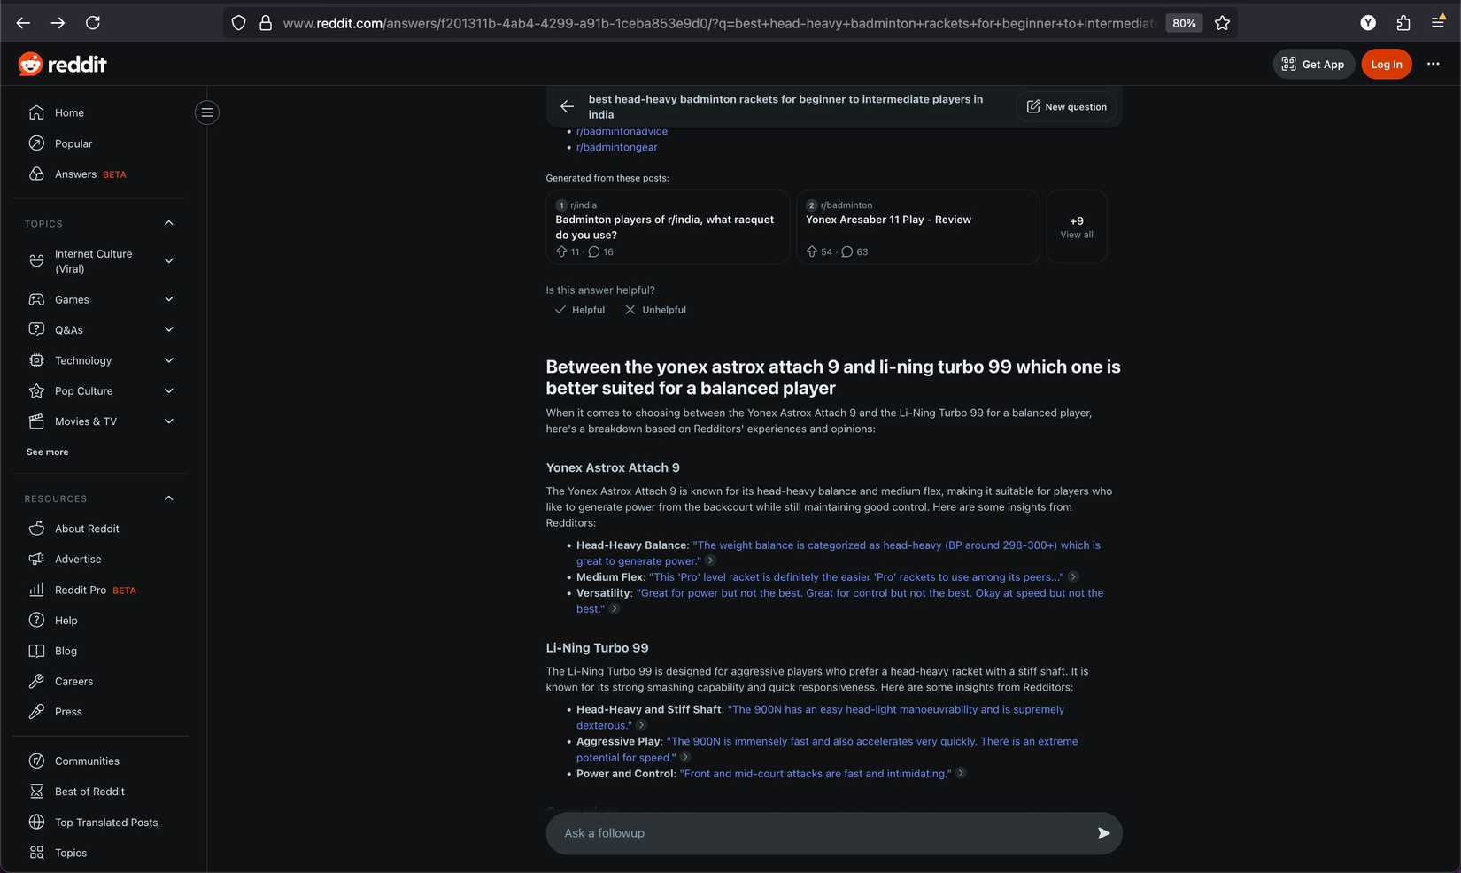Select the sidebar hamburger collapse button
1461x873 pixels.
[x=206, y=112]
